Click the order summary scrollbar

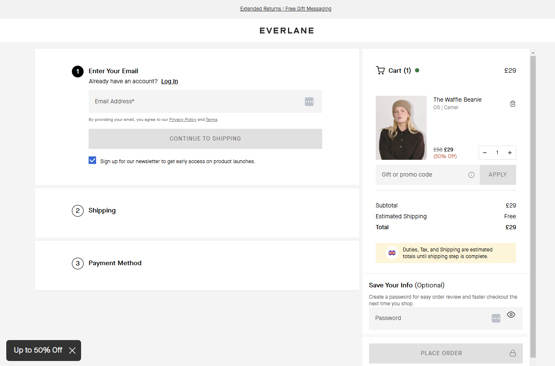click(533, 207)
